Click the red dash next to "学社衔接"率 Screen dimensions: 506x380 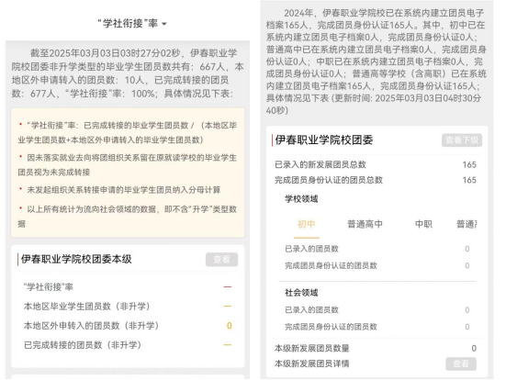pyautogui.click(x=227, y=286)
